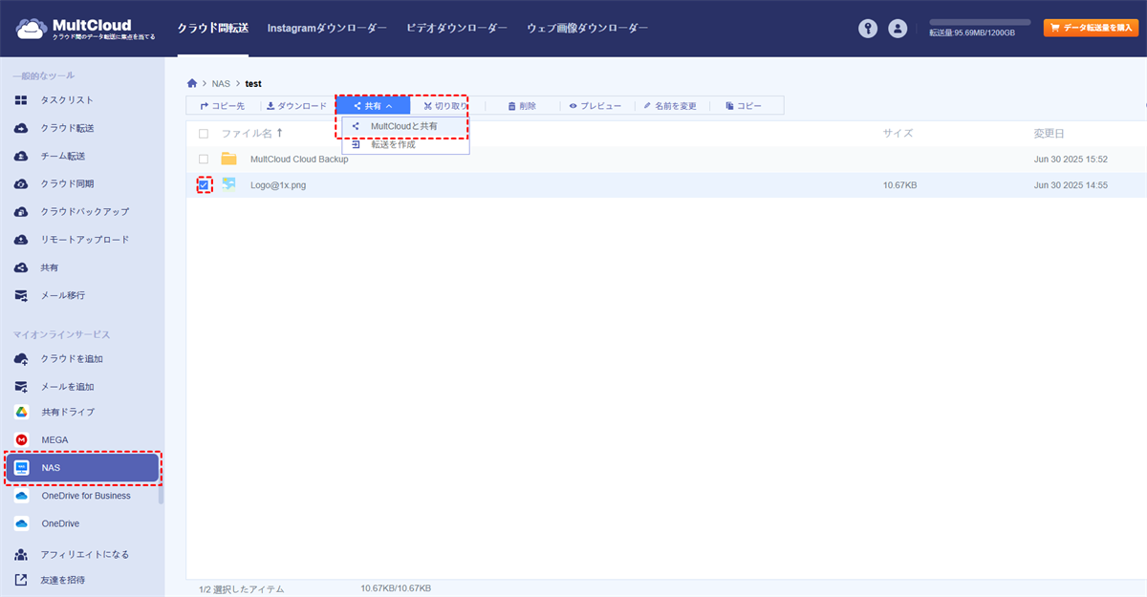Click the Cloud Sync sidebar icon
The image size is (1147, 597).
coord(21,183)
